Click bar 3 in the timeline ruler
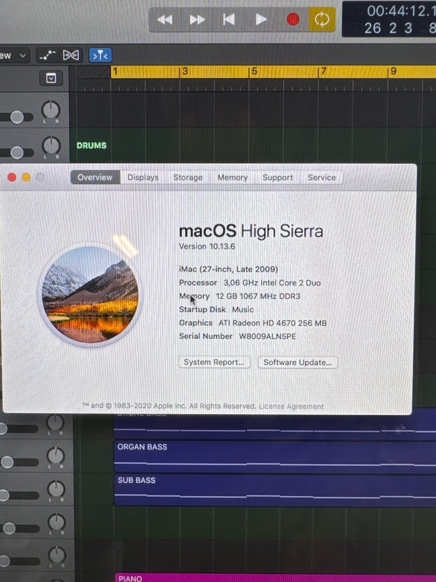Screen dimensions: 436x582 185,71
